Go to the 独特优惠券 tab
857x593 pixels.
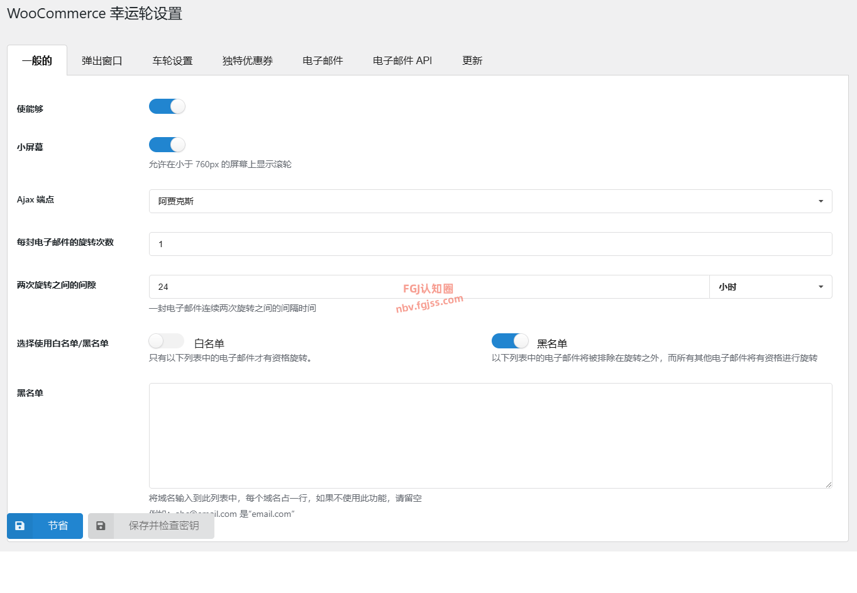click(x=248, y=61)
